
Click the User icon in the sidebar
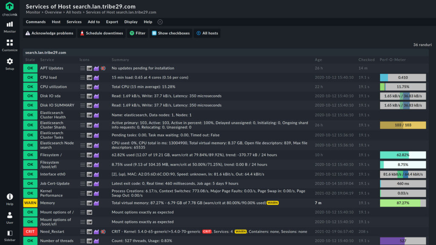click(9, 215)
